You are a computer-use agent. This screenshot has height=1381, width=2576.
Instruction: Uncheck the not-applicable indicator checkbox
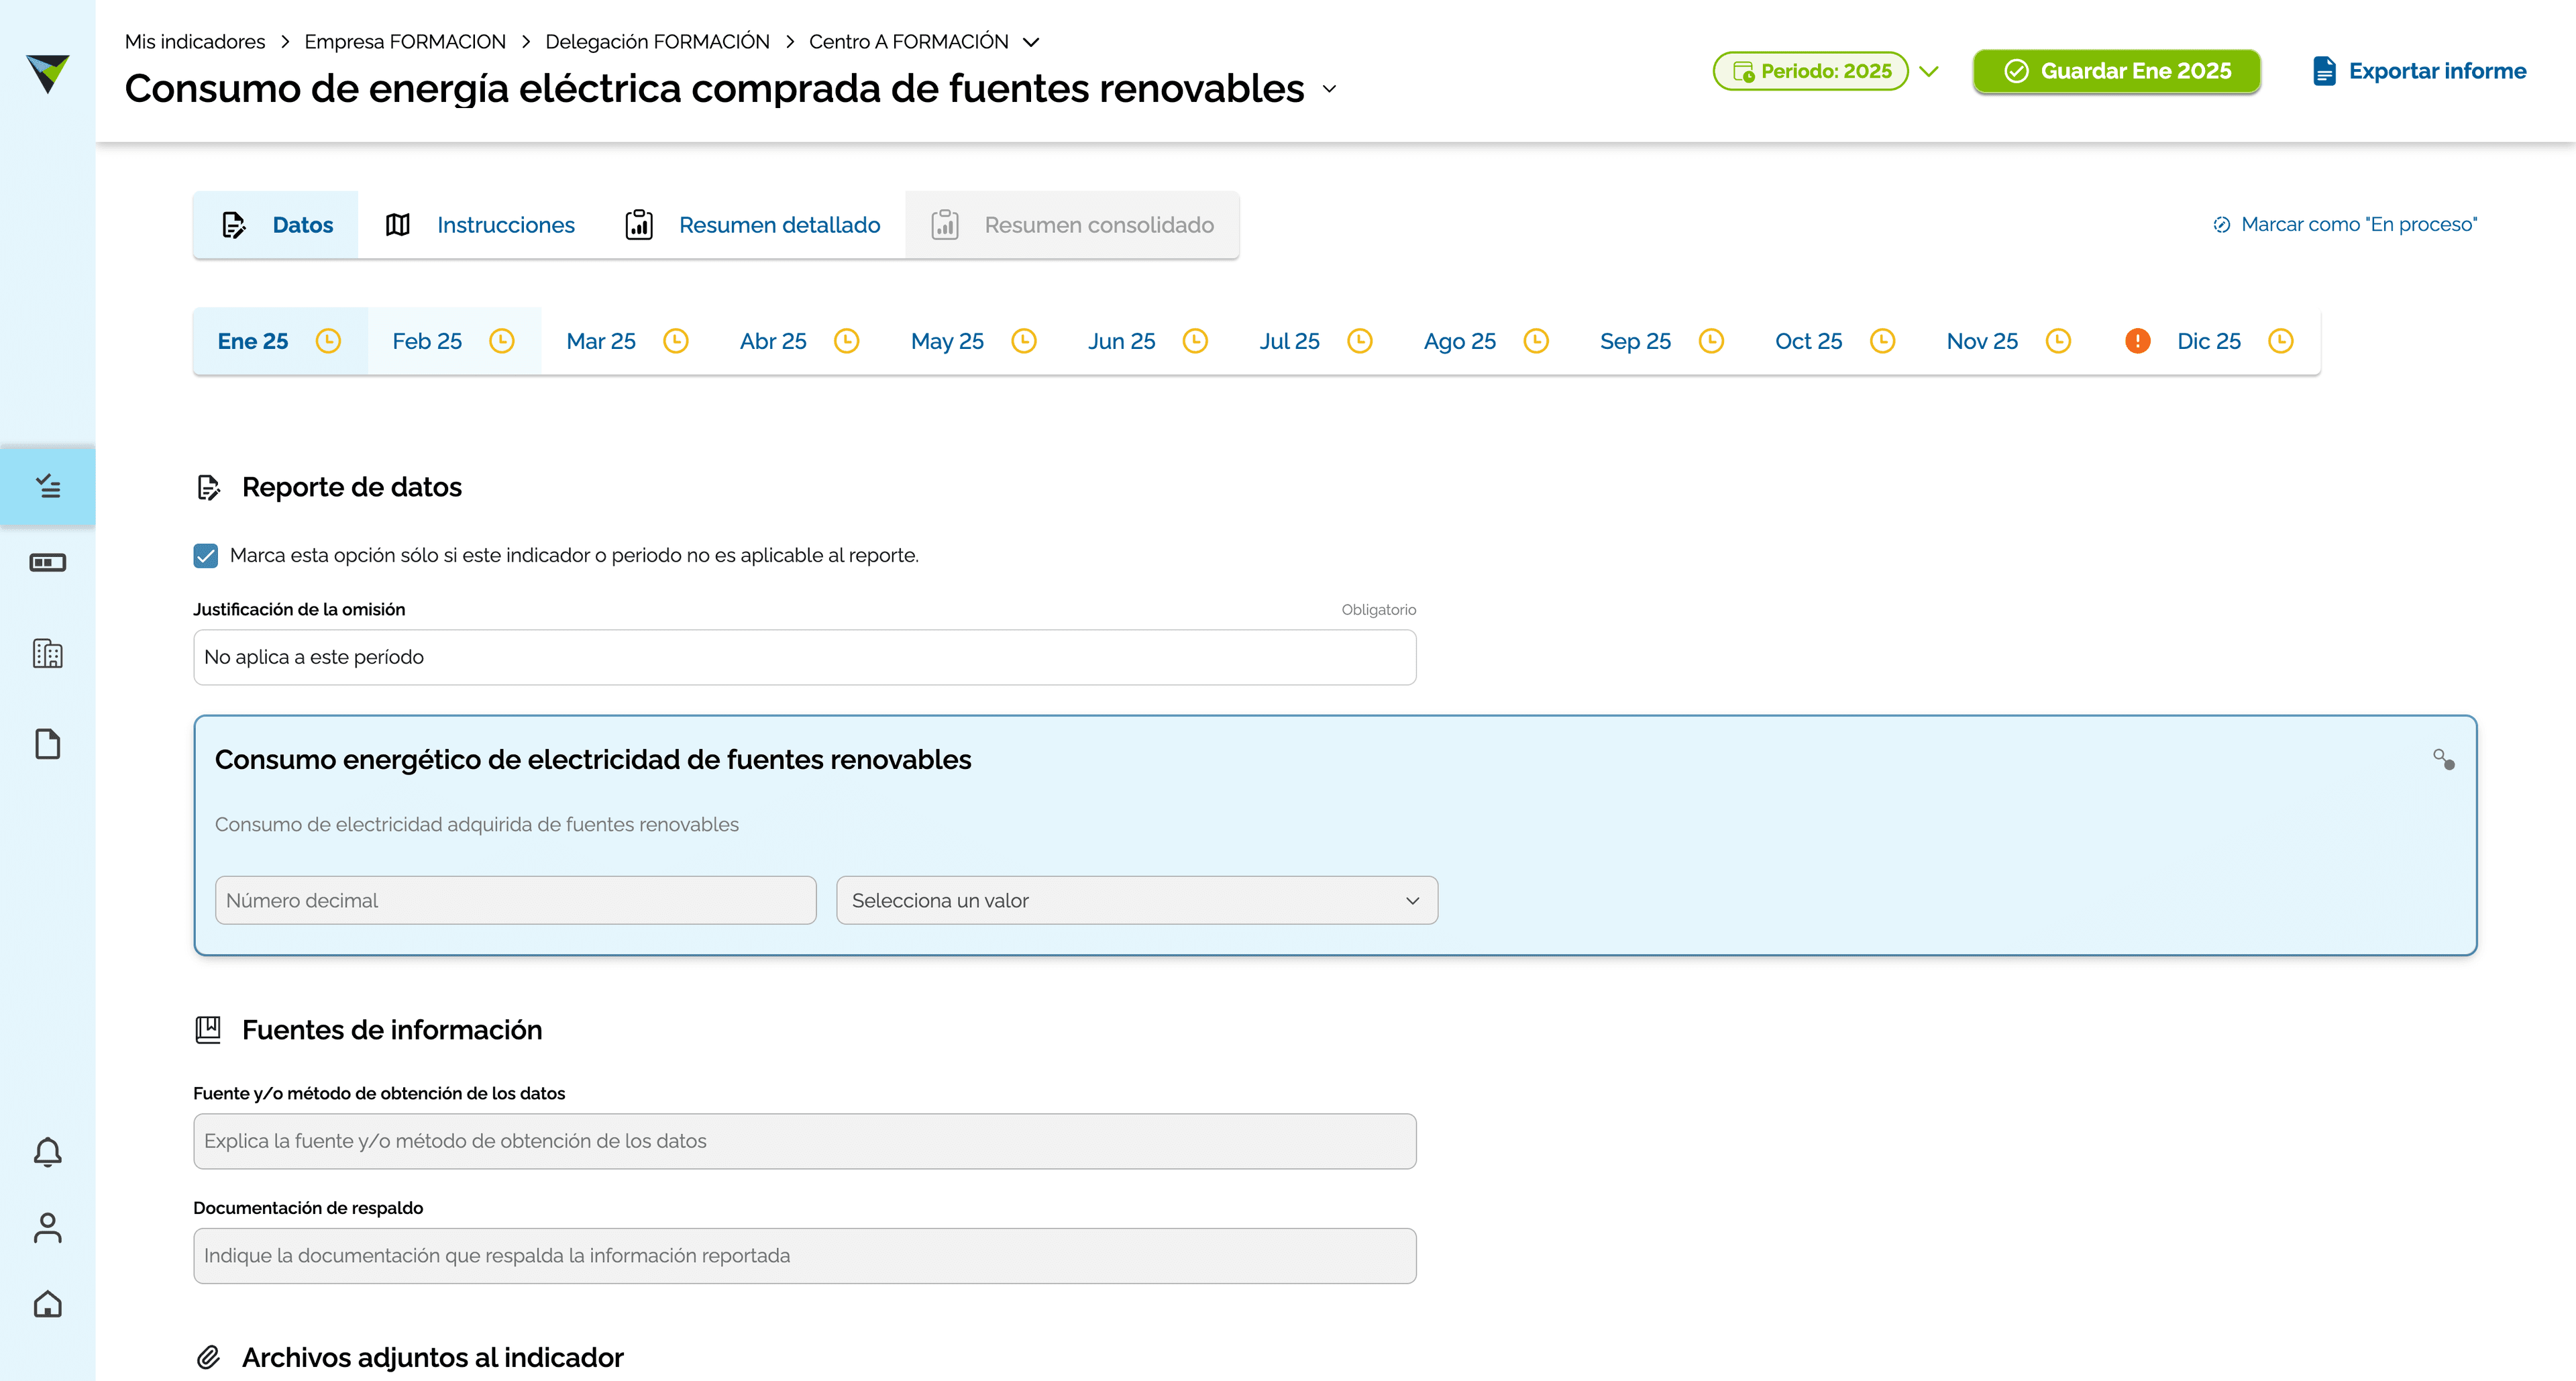[x=206, y=556]
